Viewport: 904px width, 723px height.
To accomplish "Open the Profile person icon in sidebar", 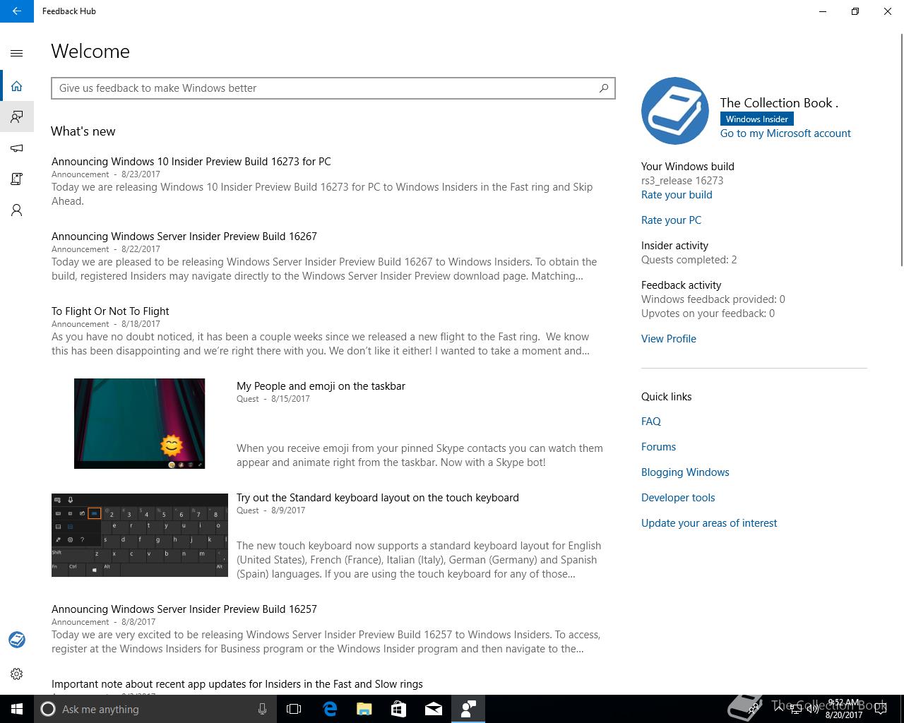I will click(x=17, y=210).
